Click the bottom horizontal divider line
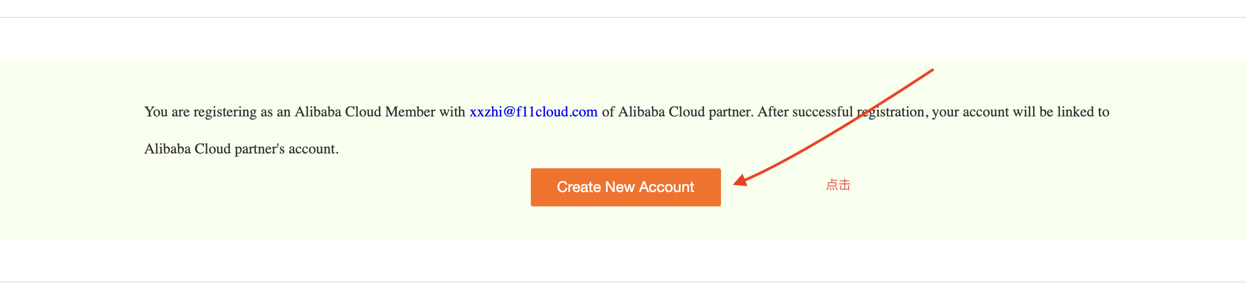Viewport: 1246px width, 308px height. pyautogui.click(x=623, y=282)
